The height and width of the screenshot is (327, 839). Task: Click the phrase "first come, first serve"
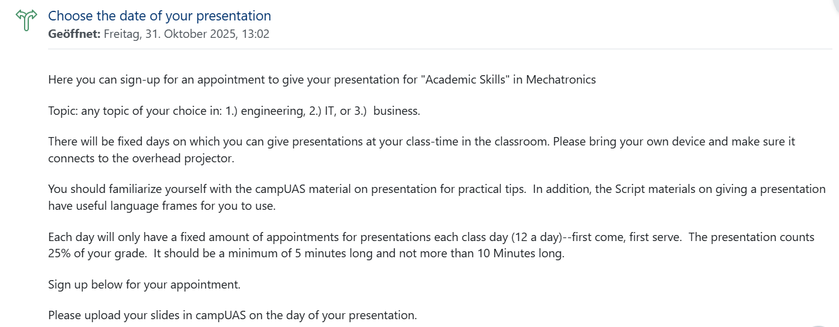626,237
